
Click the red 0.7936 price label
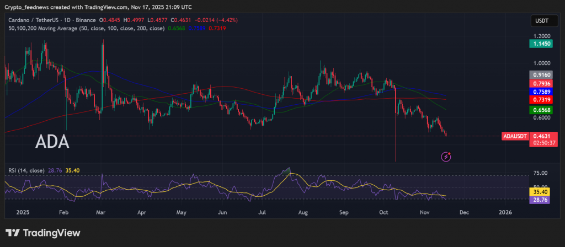point(542,83)
